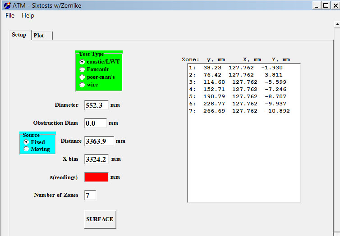Click the X bias input field

(96, 159)
